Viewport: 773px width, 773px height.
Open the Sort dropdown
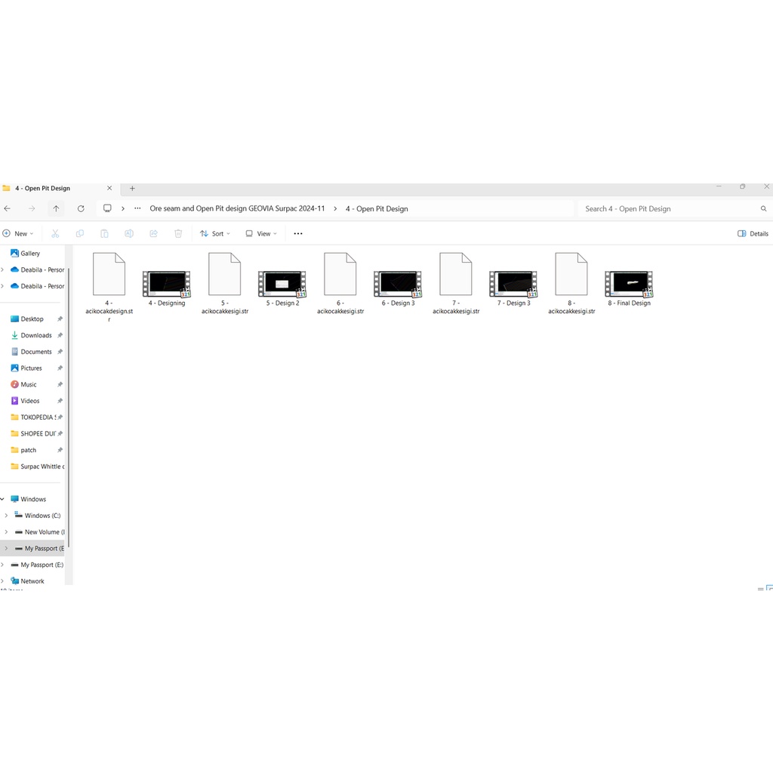click(215, 234)
